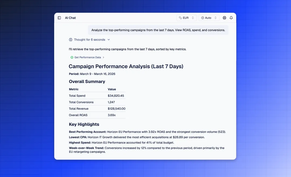291x177 pixels.
Task: Click the Key Highlights heading
Action: (x=84, y=124)
